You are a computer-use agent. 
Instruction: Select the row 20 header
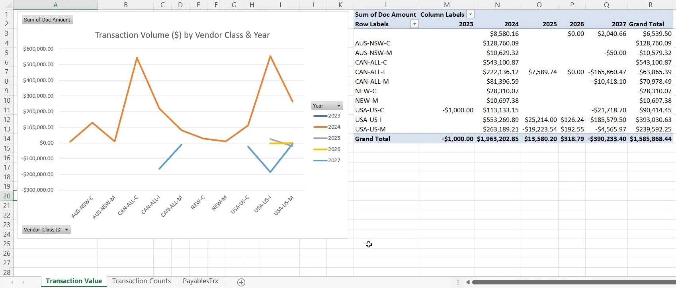(x=7, y=196)
